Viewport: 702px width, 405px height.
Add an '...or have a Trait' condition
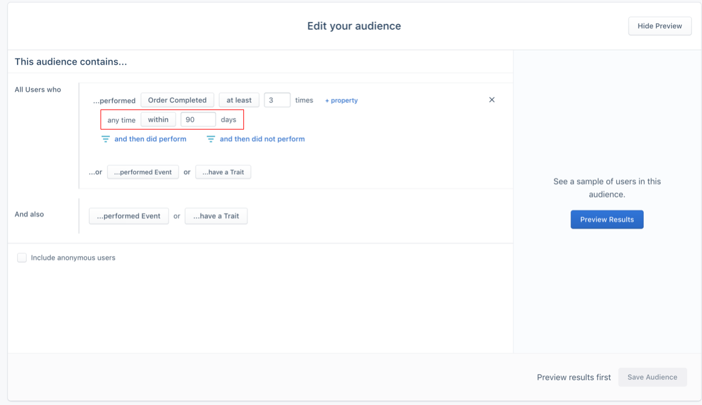pyautogui.click(x=223, y=172)
